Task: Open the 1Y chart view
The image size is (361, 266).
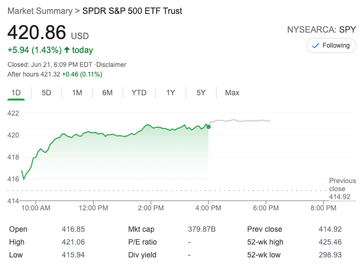Action: pos(171,93)
